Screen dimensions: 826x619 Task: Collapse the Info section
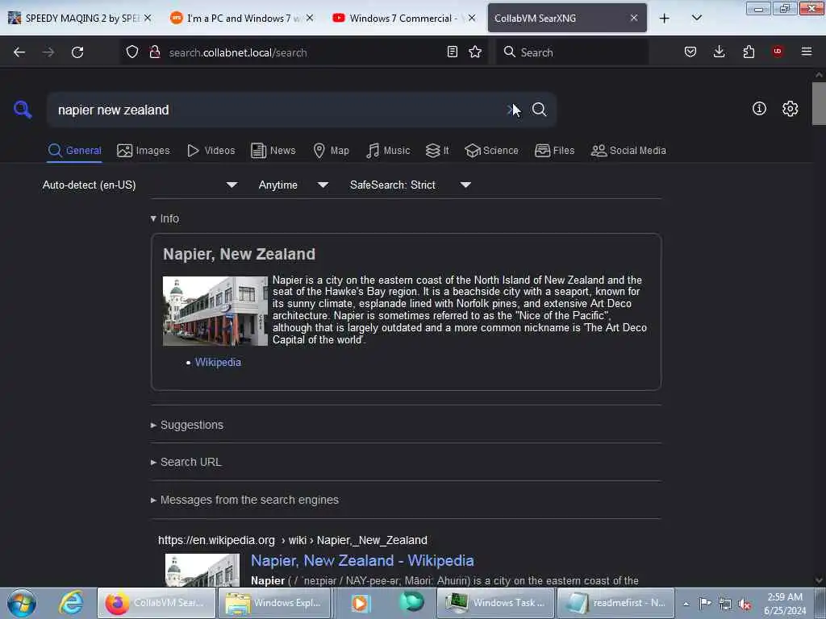pos(165,218)
